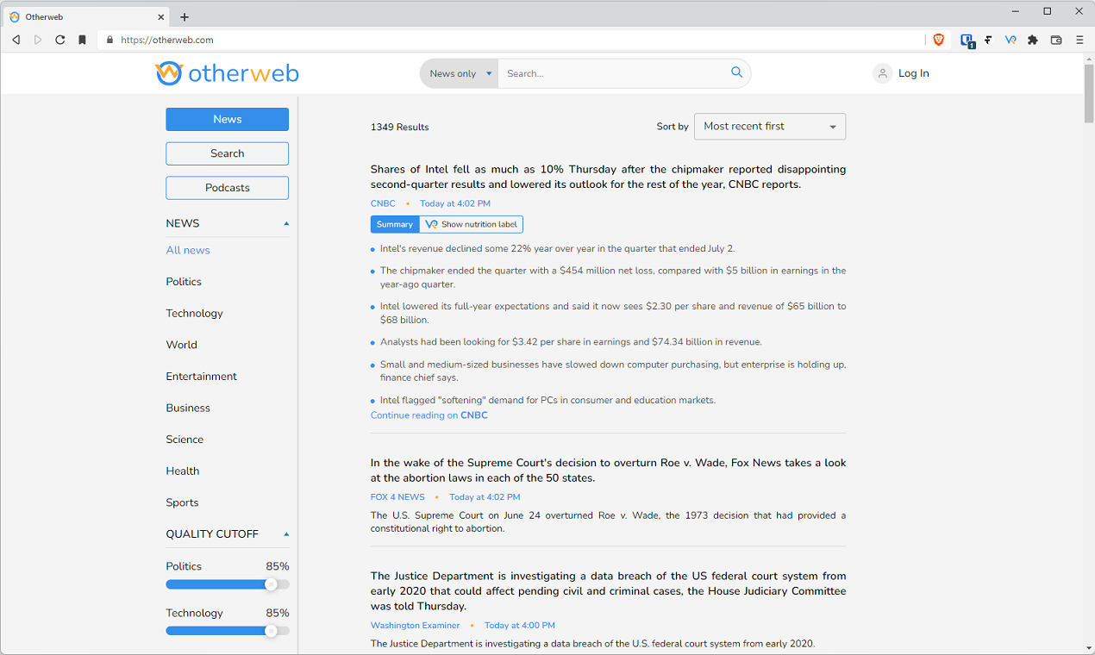This screenshot has width=1095, height=655.
Task: Collapse the QUALITY CUTOFF section arrow
Action: [286, 534]
